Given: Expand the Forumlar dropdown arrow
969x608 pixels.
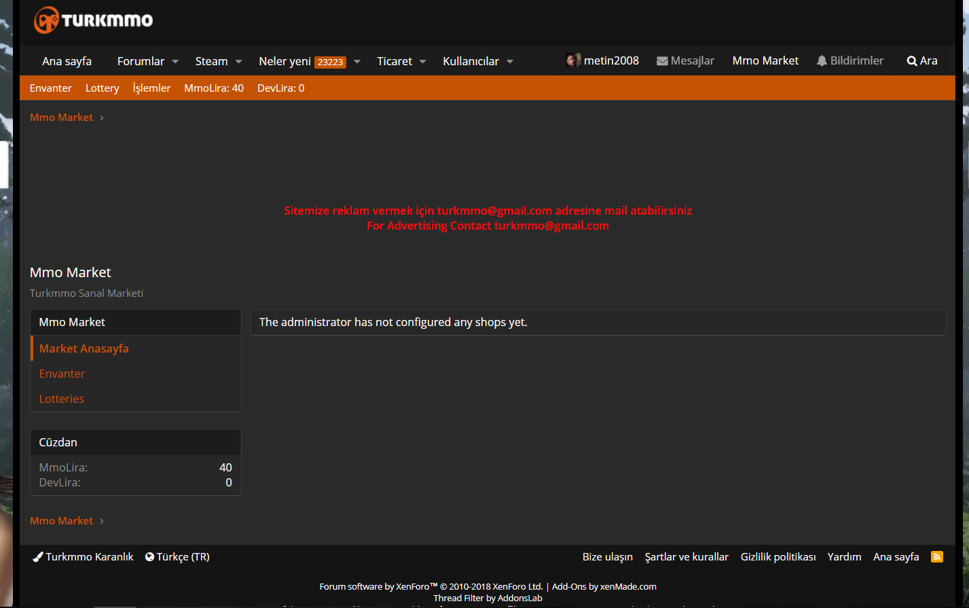Looking at the screenshot, I should [x=175, y=61].
